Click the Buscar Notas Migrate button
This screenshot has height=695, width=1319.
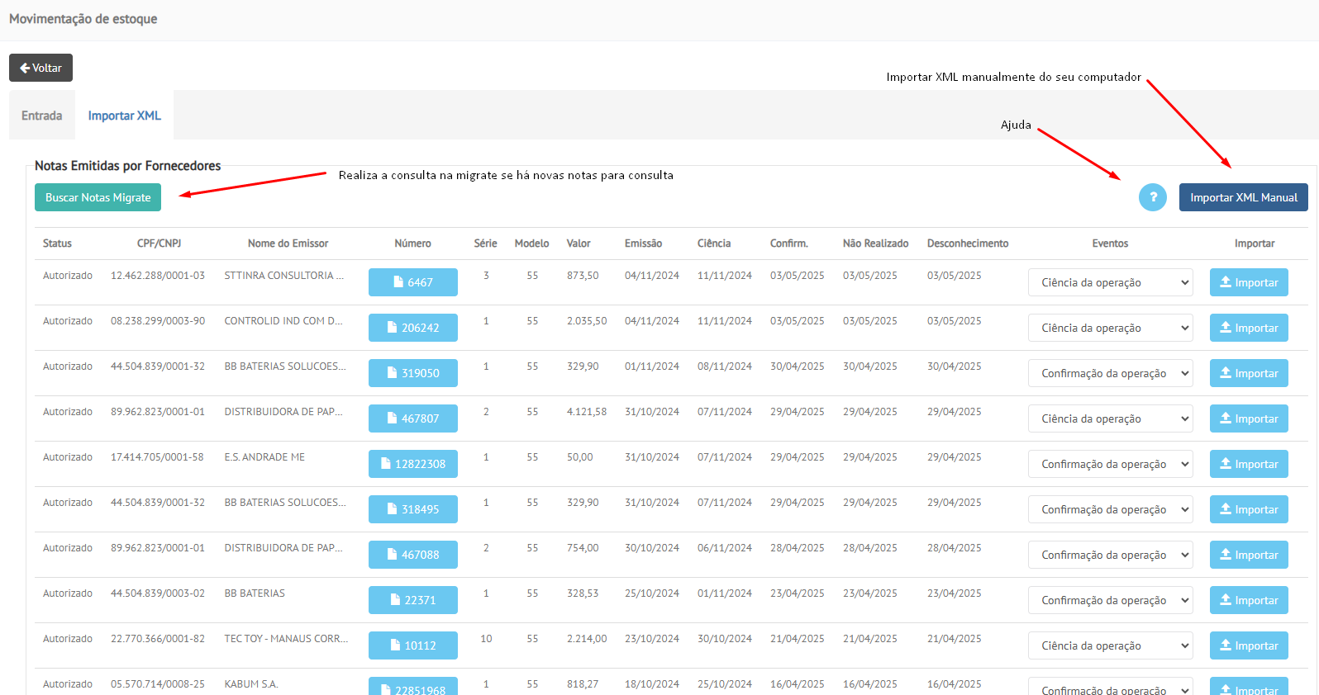pyautogui.click(x=98, y=197)
